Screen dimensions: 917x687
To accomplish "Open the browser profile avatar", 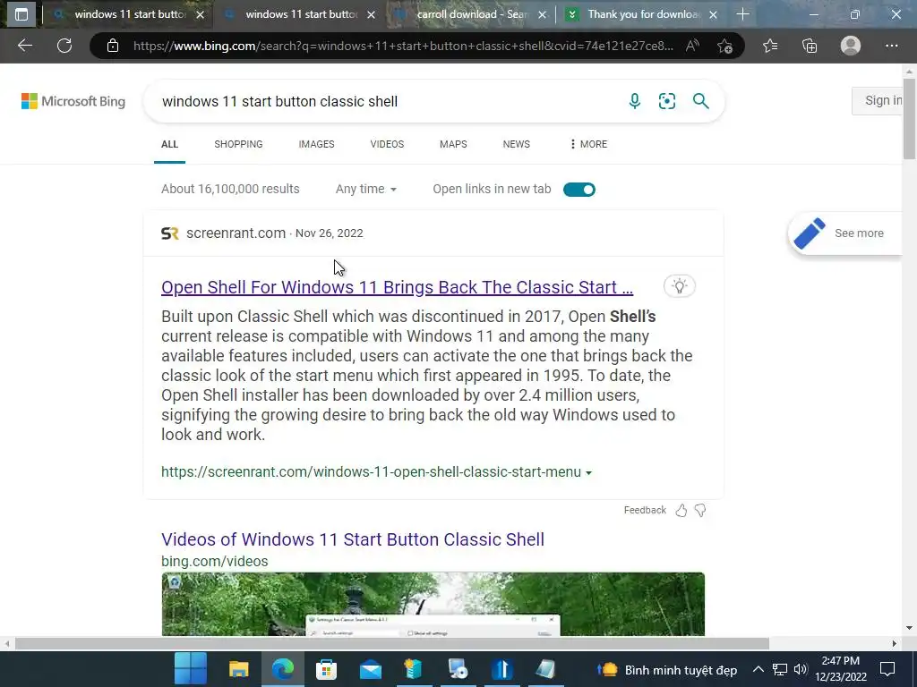I will click(x=851, y=46).
